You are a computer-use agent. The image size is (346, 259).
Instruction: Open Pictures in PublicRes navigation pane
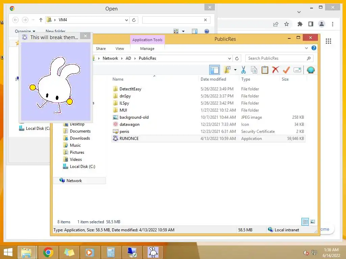[77, 152]
